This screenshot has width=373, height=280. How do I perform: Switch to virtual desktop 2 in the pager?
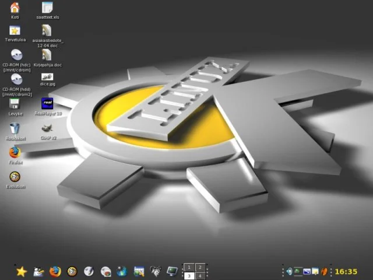(200, 267)
